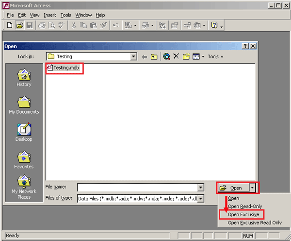Viewport: 291px width, 241px height.
Task: Open the Window menu
Action: (83, 15)
